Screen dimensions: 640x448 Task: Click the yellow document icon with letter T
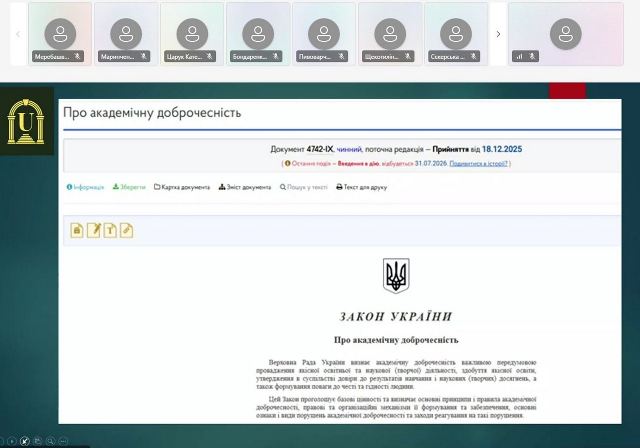coord(110,230)
